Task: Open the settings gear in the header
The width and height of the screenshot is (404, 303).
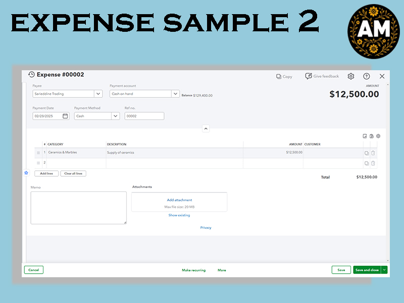Action: pyautogui.click(x=350, y=76)
